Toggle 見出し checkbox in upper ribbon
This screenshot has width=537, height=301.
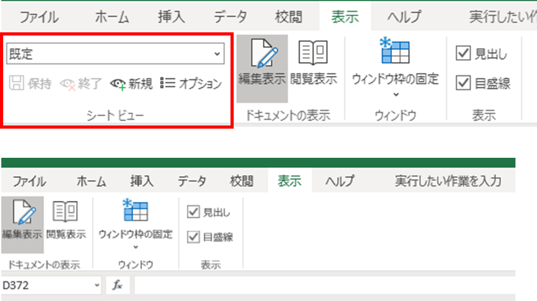(x=463, y=53)
